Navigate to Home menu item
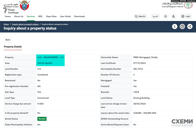Screen dimensions: 196x129 coord(8,16)
